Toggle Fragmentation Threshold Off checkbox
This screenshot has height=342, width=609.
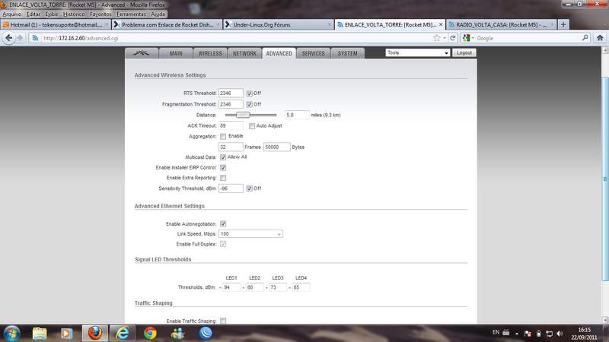250,104
